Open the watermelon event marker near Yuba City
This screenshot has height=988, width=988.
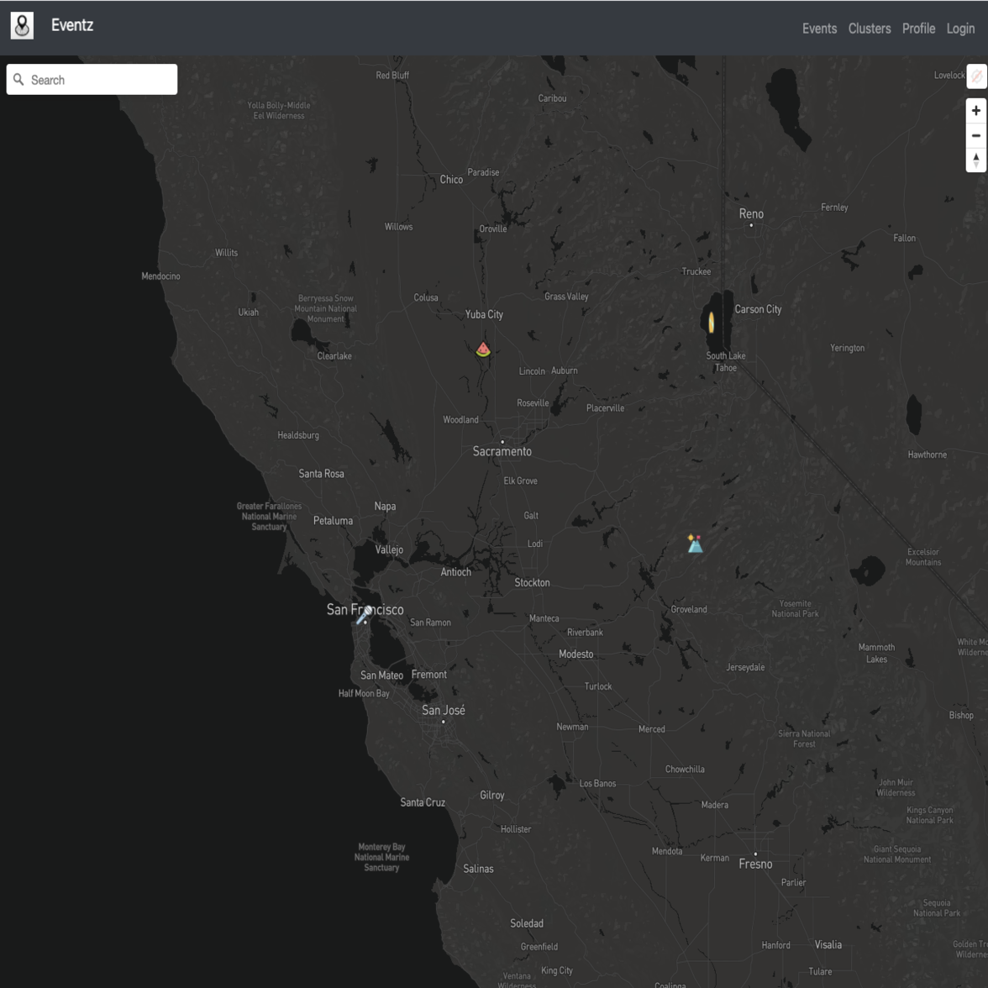pos(483,349)
